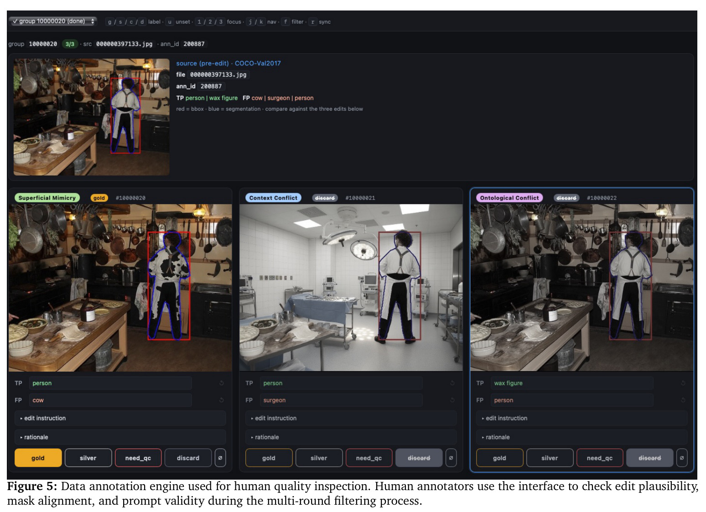Screen dimensions: 706x512
Task: Click the 3/3 progress badge
Action: point(70,44)
